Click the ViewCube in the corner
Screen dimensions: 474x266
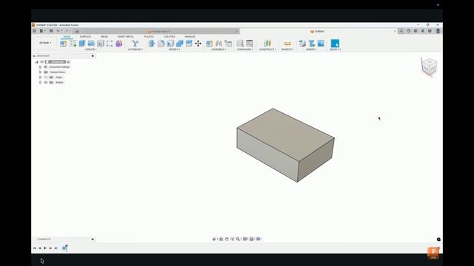429,66
